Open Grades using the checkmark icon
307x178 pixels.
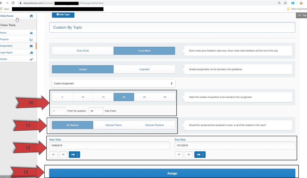(31, 59)
